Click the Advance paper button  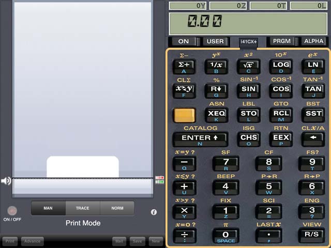32,241
